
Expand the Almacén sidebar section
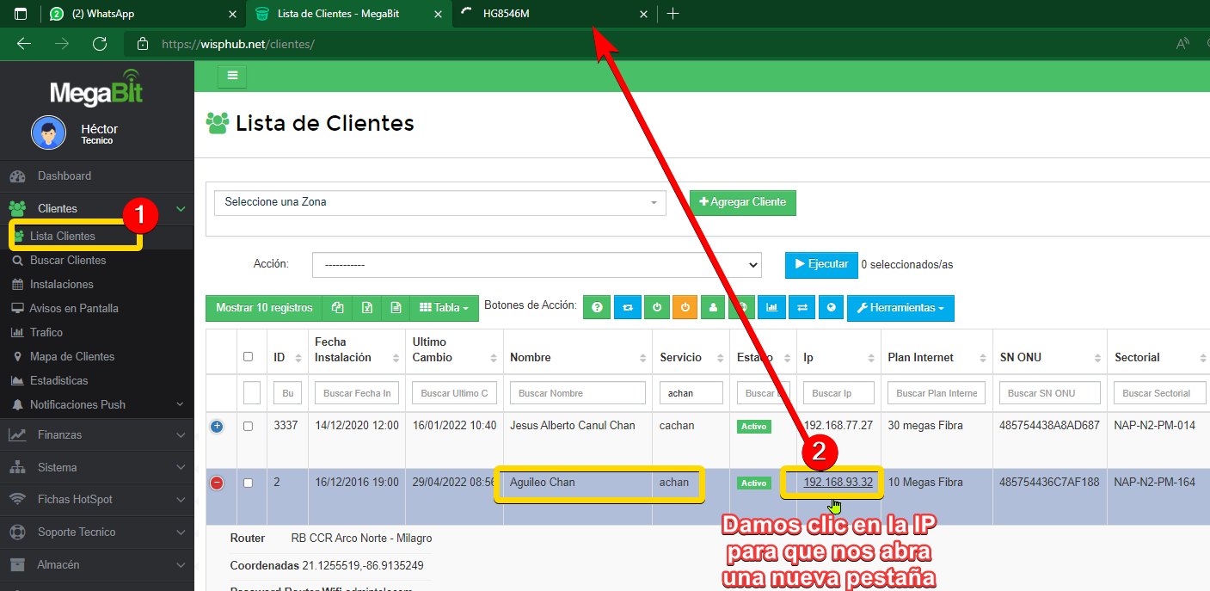click(x=96, y=564)
